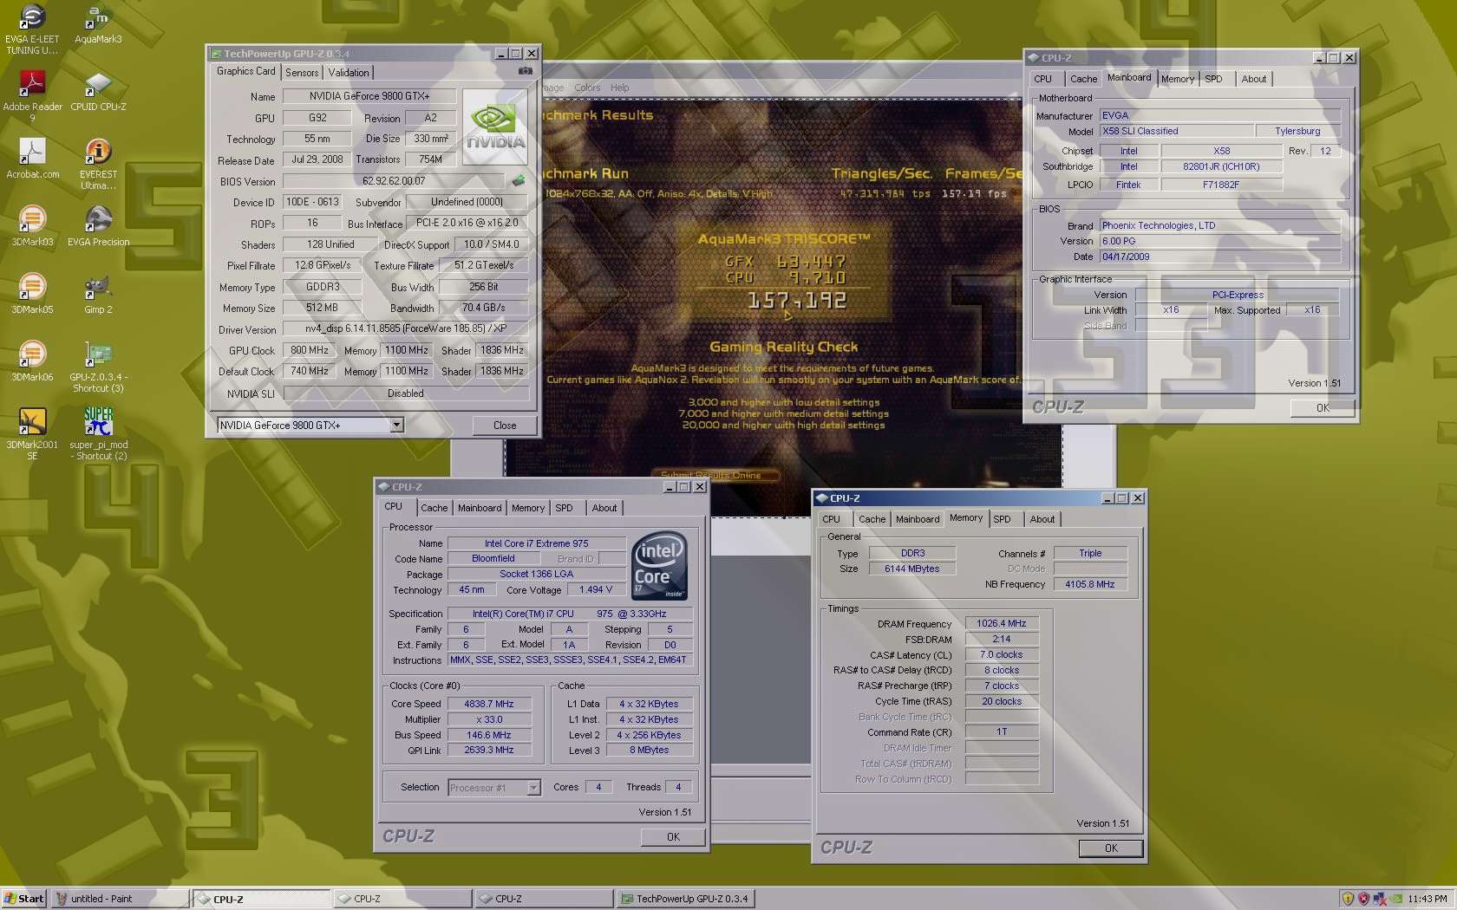Click the NVIDIA SLI Disabled field
Screen dimensions: 1457x910
(406, 393)
